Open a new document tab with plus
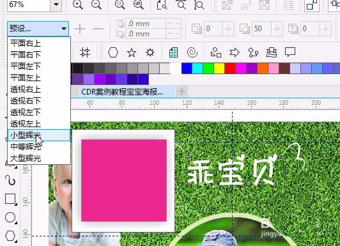340x246 pixels. [182, 91]
